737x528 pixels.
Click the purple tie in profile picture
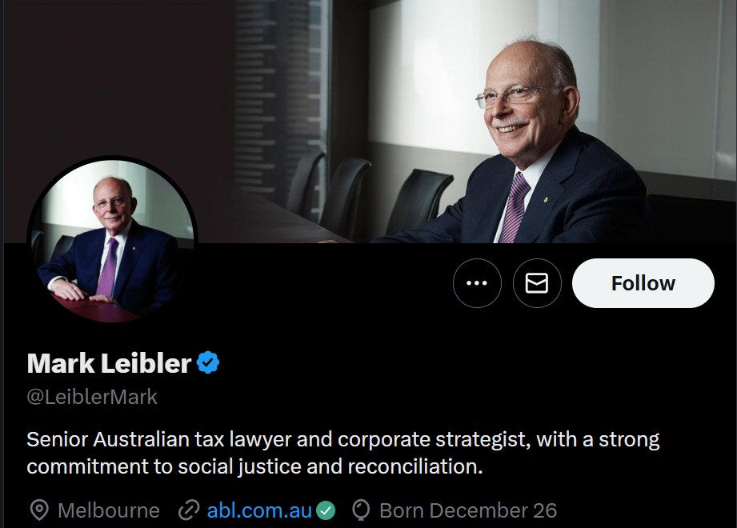pyautogui.click(x=106, y=268)
